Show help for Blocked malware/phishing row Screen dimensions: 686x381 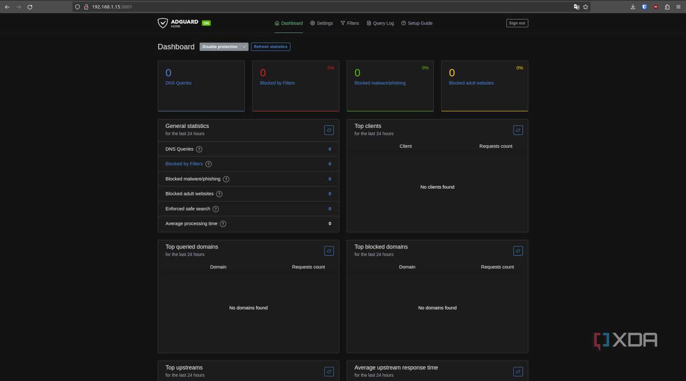(x=226, y=179)
